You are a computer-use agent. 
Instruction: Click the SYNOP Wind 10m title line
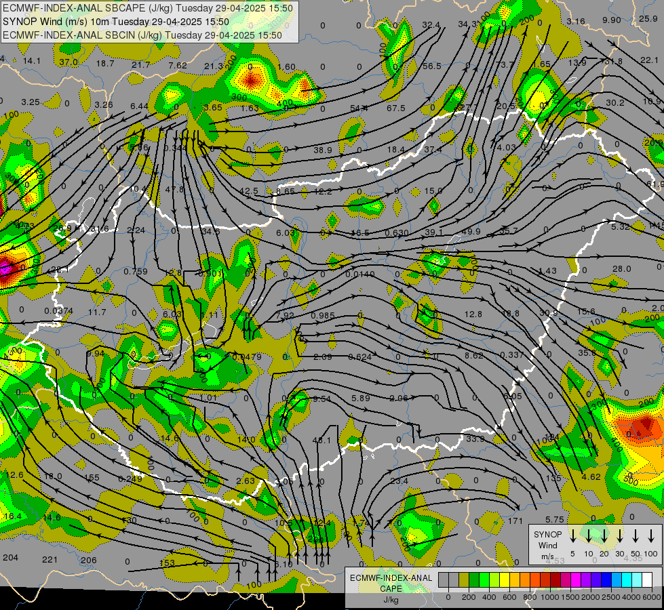pos(115,22)
